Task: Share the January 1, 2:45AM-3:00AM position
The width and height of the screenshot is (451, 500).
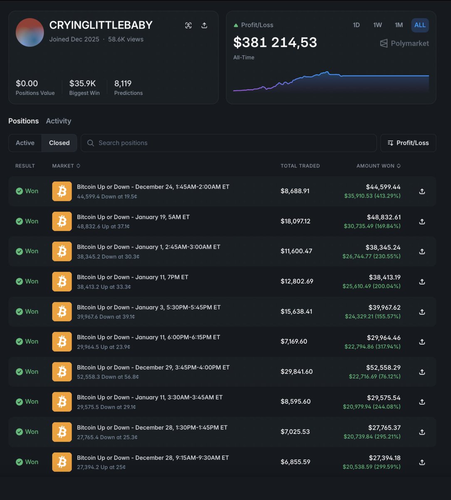Action: click(x=422, y=251)
